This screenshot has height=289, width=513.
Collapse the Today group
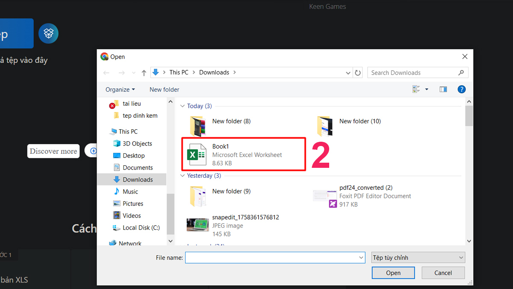pos(183,106)
